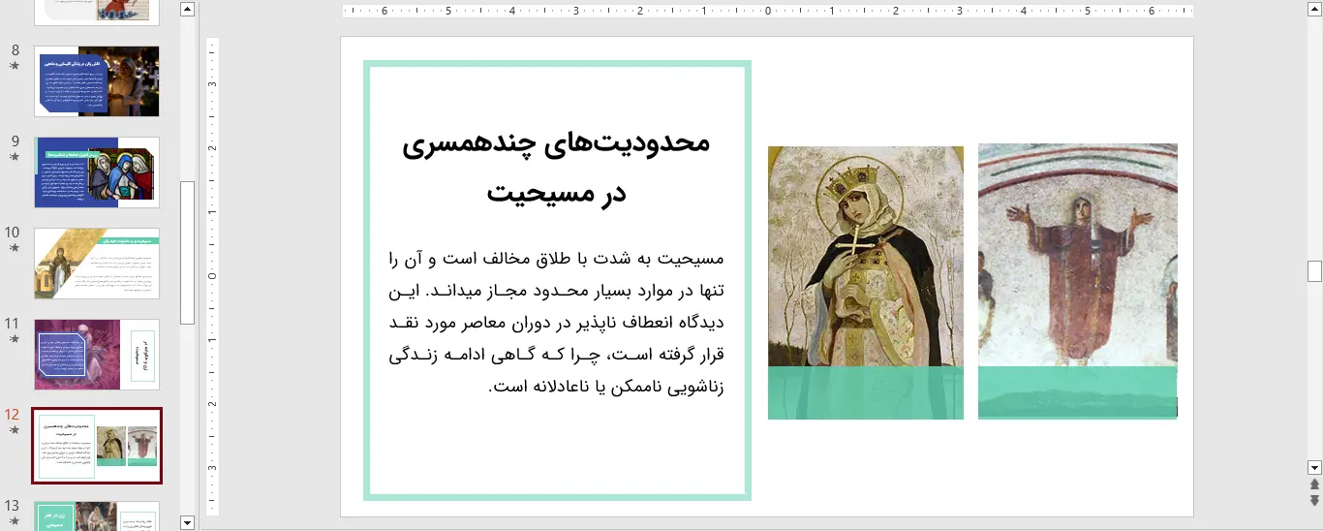1323x531 pixels.
Task: Select the highlighted slide 12 thumbnail
Action: tap(97, 446)
